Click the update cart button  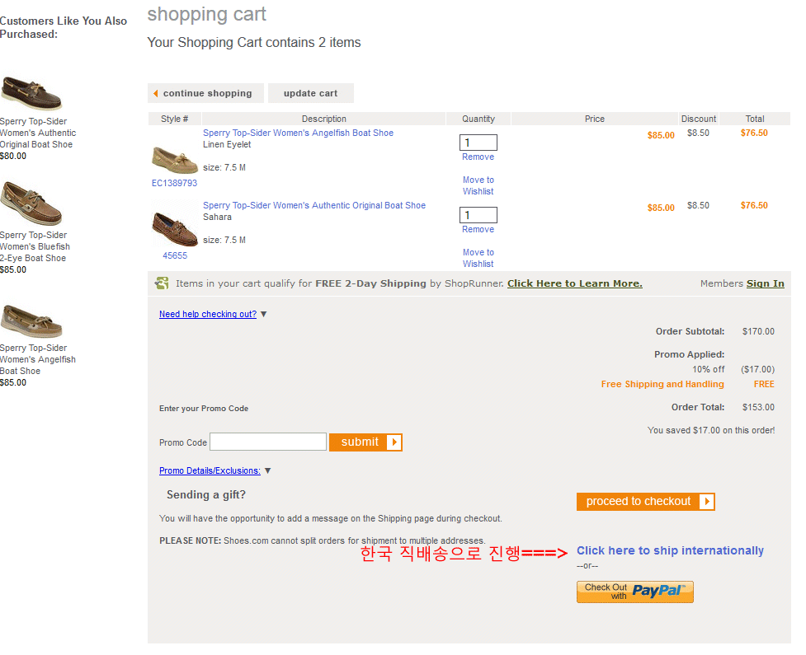click(310, 93)
